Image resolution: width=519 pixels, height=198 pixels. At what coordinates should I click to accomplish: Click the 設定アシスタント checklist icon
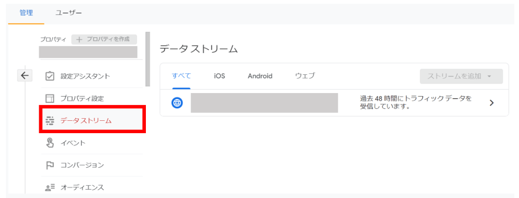tap(50, 76)
